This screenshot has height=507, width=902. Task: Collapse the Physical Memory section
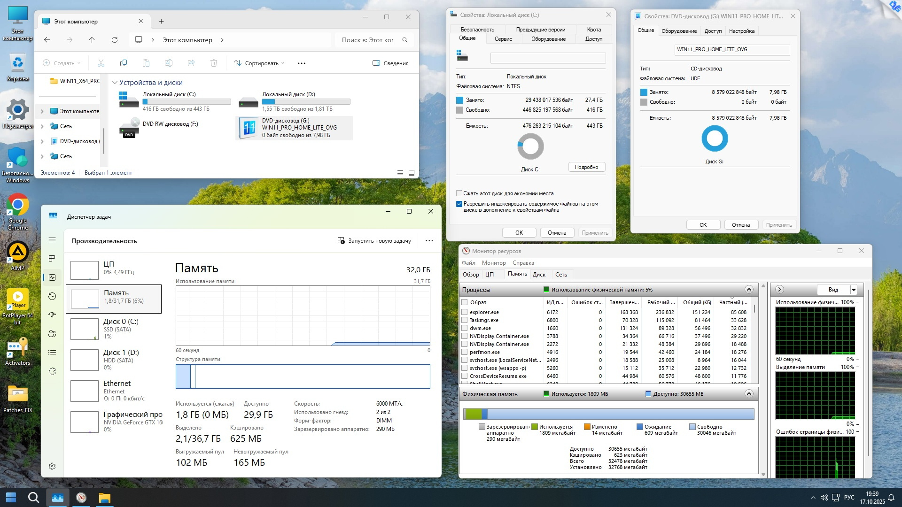pyautogui.click(x=749, y=394)
